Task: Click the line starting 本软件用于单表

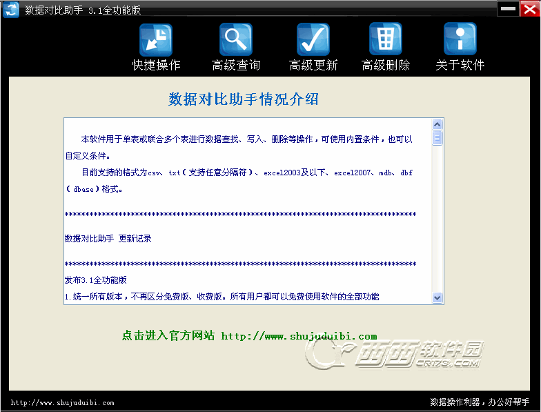Action: pos(247,139)
